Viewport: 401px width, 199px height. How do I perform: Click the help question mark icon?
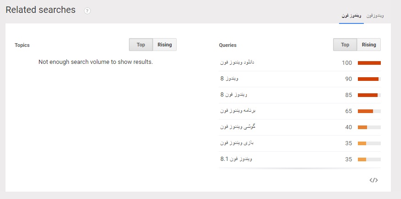(87, 11)
